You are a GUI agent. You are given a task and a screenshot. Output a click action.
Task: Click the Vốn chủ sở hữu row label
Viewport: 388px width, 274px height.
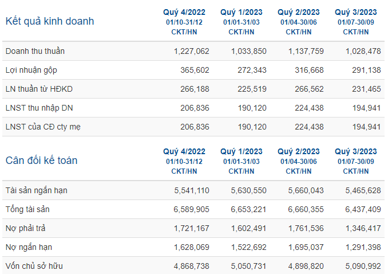tap(34, 266)
